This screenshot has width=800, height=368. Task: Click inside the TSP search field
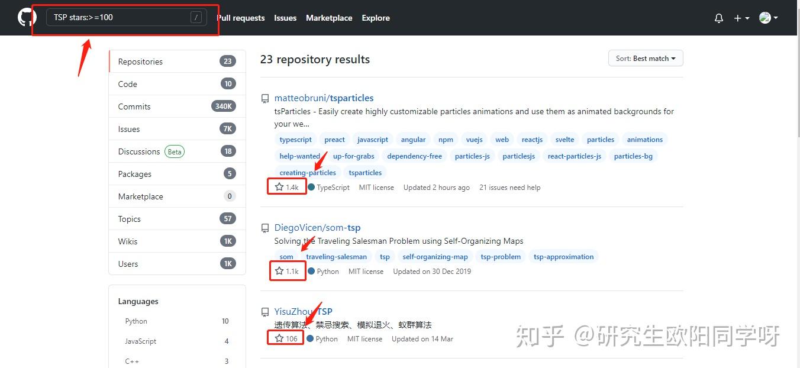(107, 17)
